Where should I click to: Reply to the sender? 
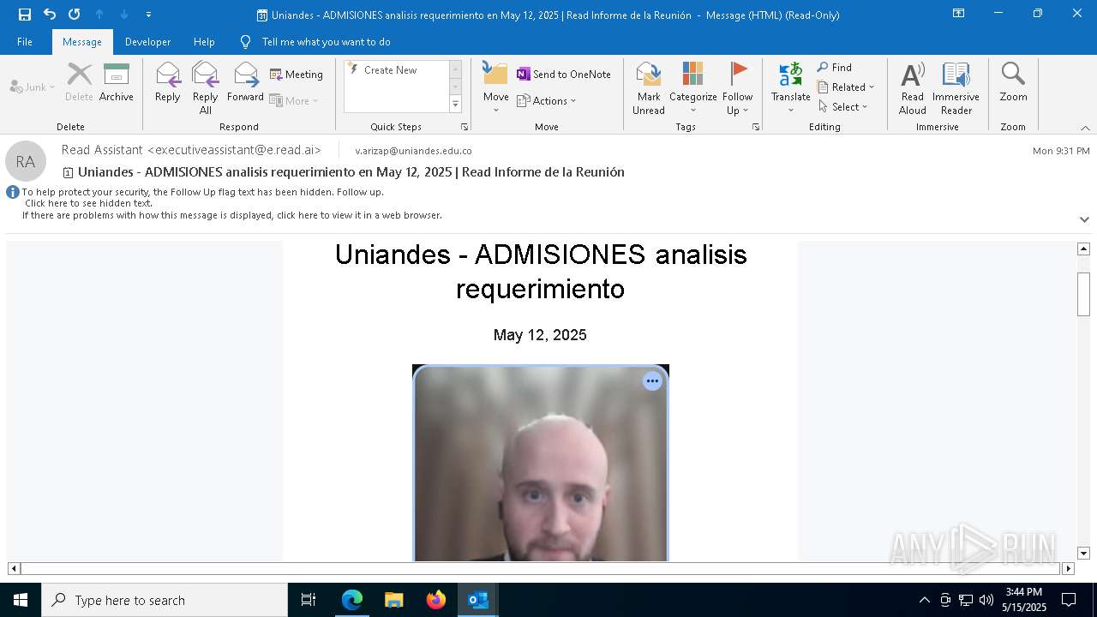click(x=168, y=83)
